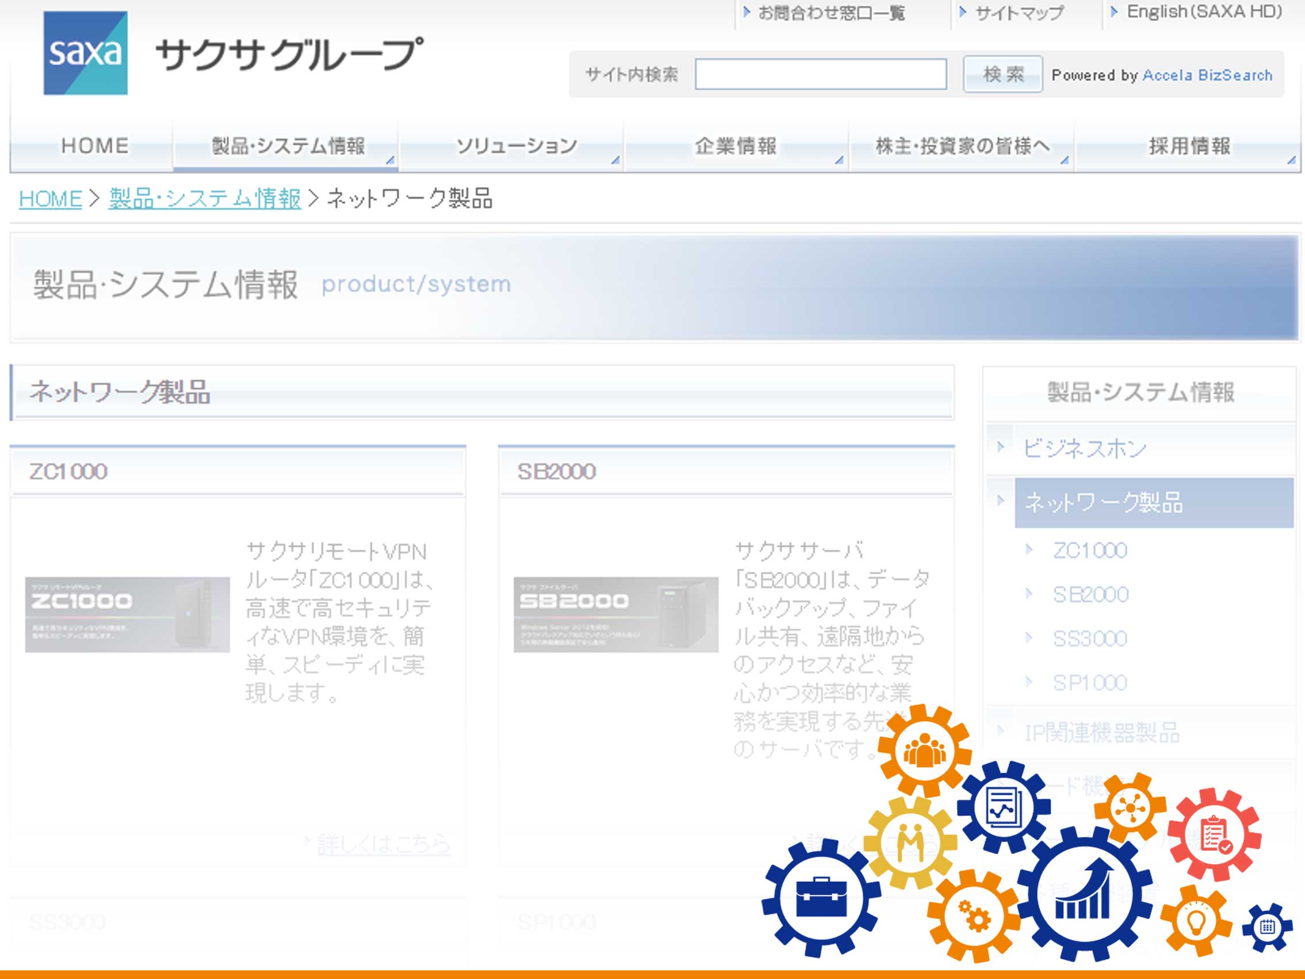Click the arrow beside sidebar SP1000
Screen dimensions: 1305x979
coord(1029,681)
